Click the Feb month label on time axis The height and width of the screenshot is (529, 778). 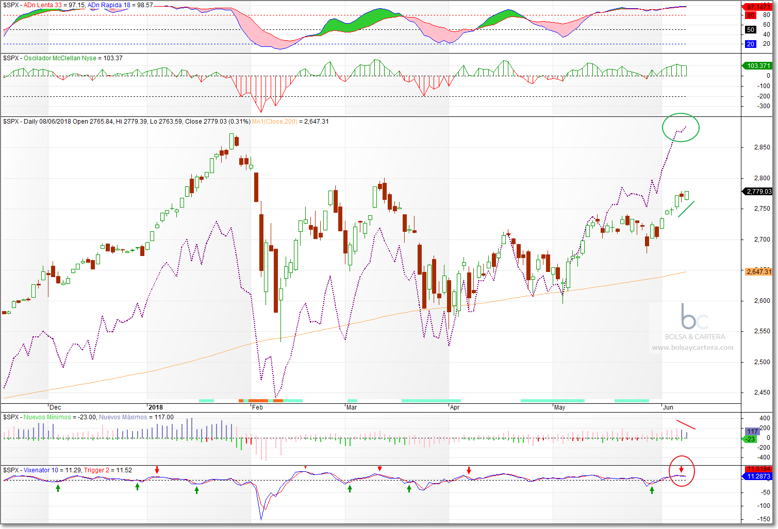point(257,407)
